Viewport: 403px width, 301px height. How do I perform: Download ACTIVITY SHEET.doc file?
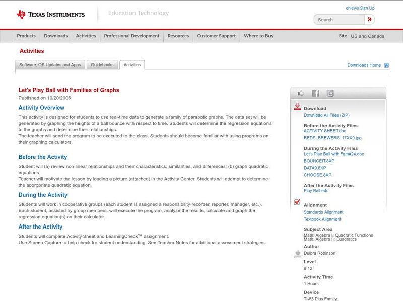pyautogui.click(x=325, y=131)
